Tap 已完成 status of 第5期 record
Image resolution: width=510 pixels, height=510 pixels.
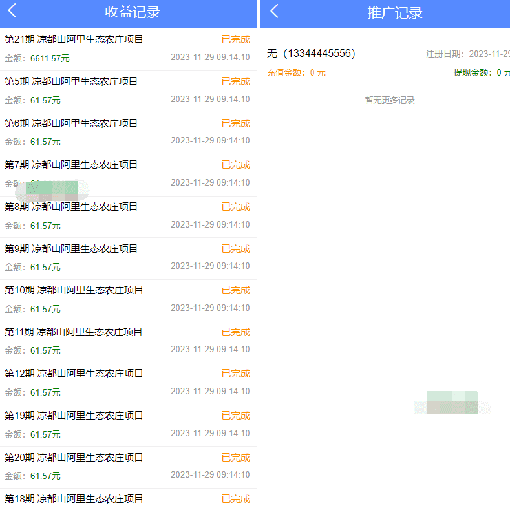click(235, 81)
